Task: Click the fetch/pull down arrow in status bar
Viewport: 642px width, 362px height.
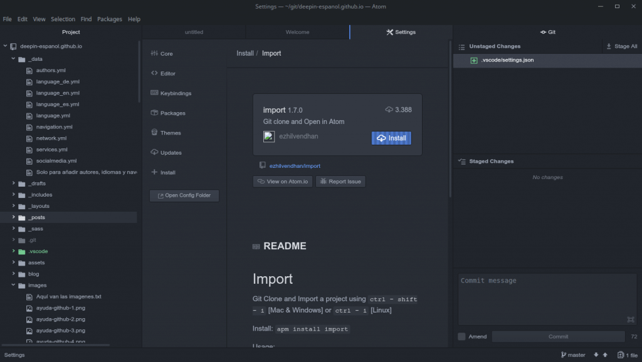Action: tap(596, 354)
